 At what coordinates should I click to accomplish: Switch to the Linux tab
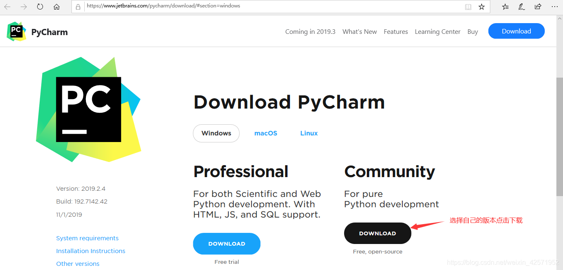click(x=309, y=133)
